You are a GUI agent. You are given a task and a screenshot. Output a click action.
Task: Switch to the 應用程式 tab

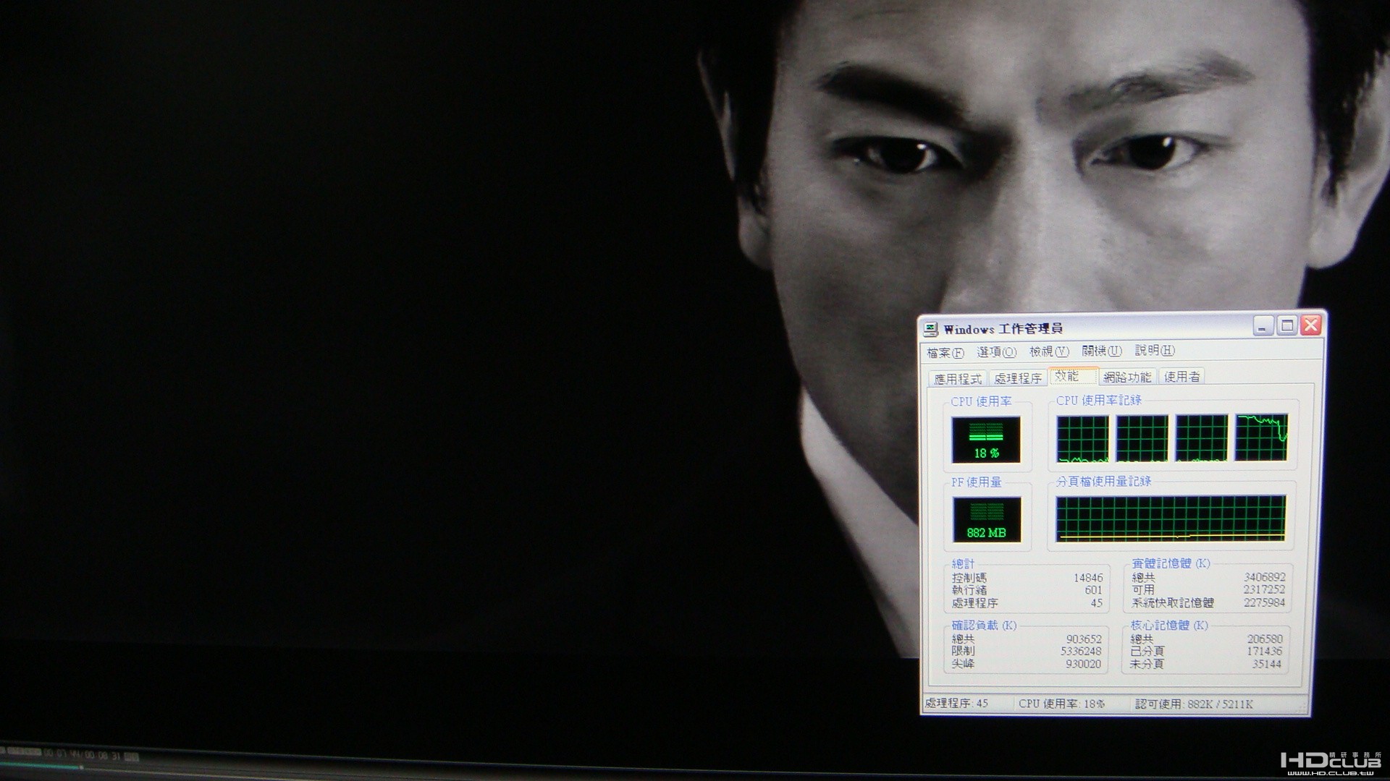coord(958,379)
